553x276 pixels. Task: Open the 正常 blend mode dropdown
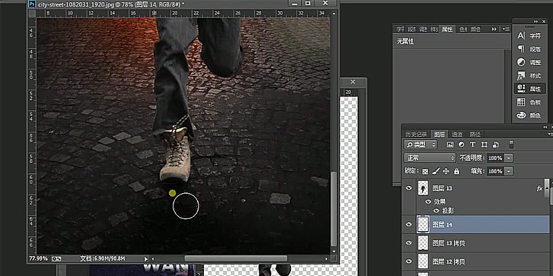430,158
